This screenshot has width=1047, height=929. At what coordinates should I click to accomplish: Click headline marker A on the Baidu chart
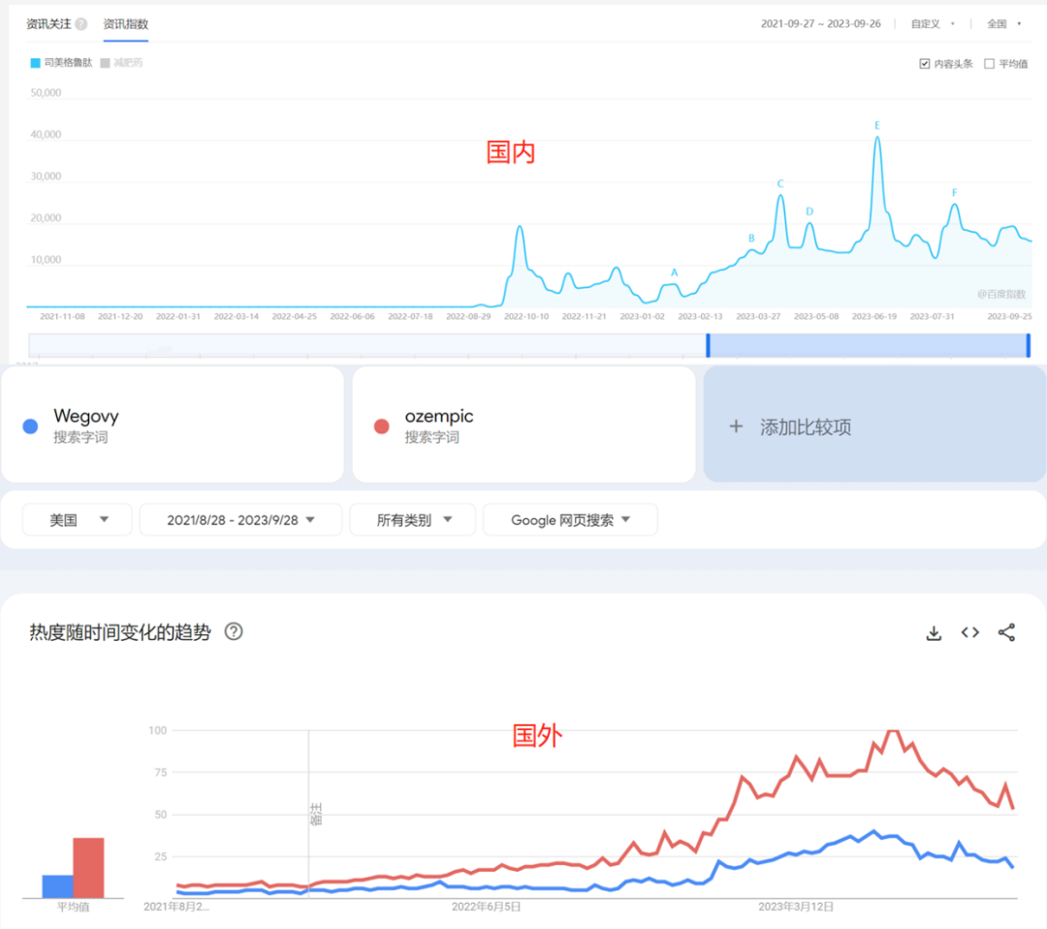tap(675, 272)
